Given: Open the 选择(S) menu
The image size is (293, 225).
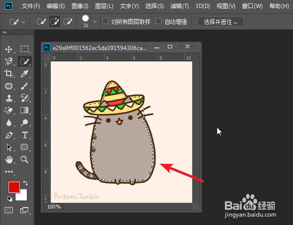Looking at the screenshot, I should [x=155, y=6].
